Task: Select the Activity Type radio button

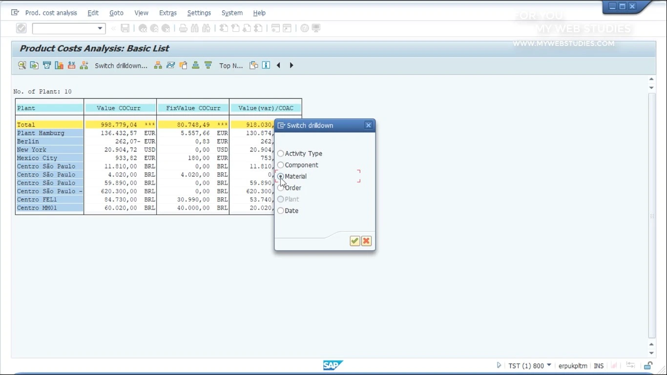Action: (280, 153)
